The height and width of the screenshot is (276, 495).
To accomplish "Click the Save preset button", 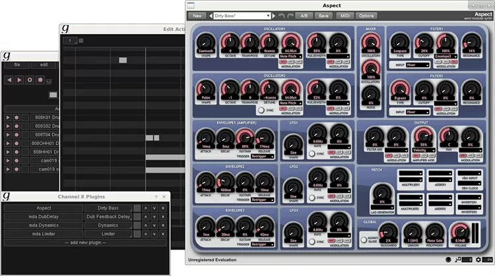I will pos(323,16).
